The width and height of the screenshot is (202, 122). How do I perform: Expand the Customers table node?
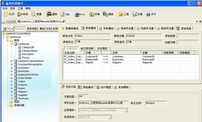tap(12, 68)
